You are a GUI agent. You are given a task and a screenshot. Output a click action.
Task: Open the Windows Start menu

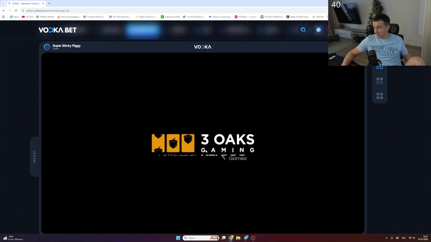tap(178, 238)
